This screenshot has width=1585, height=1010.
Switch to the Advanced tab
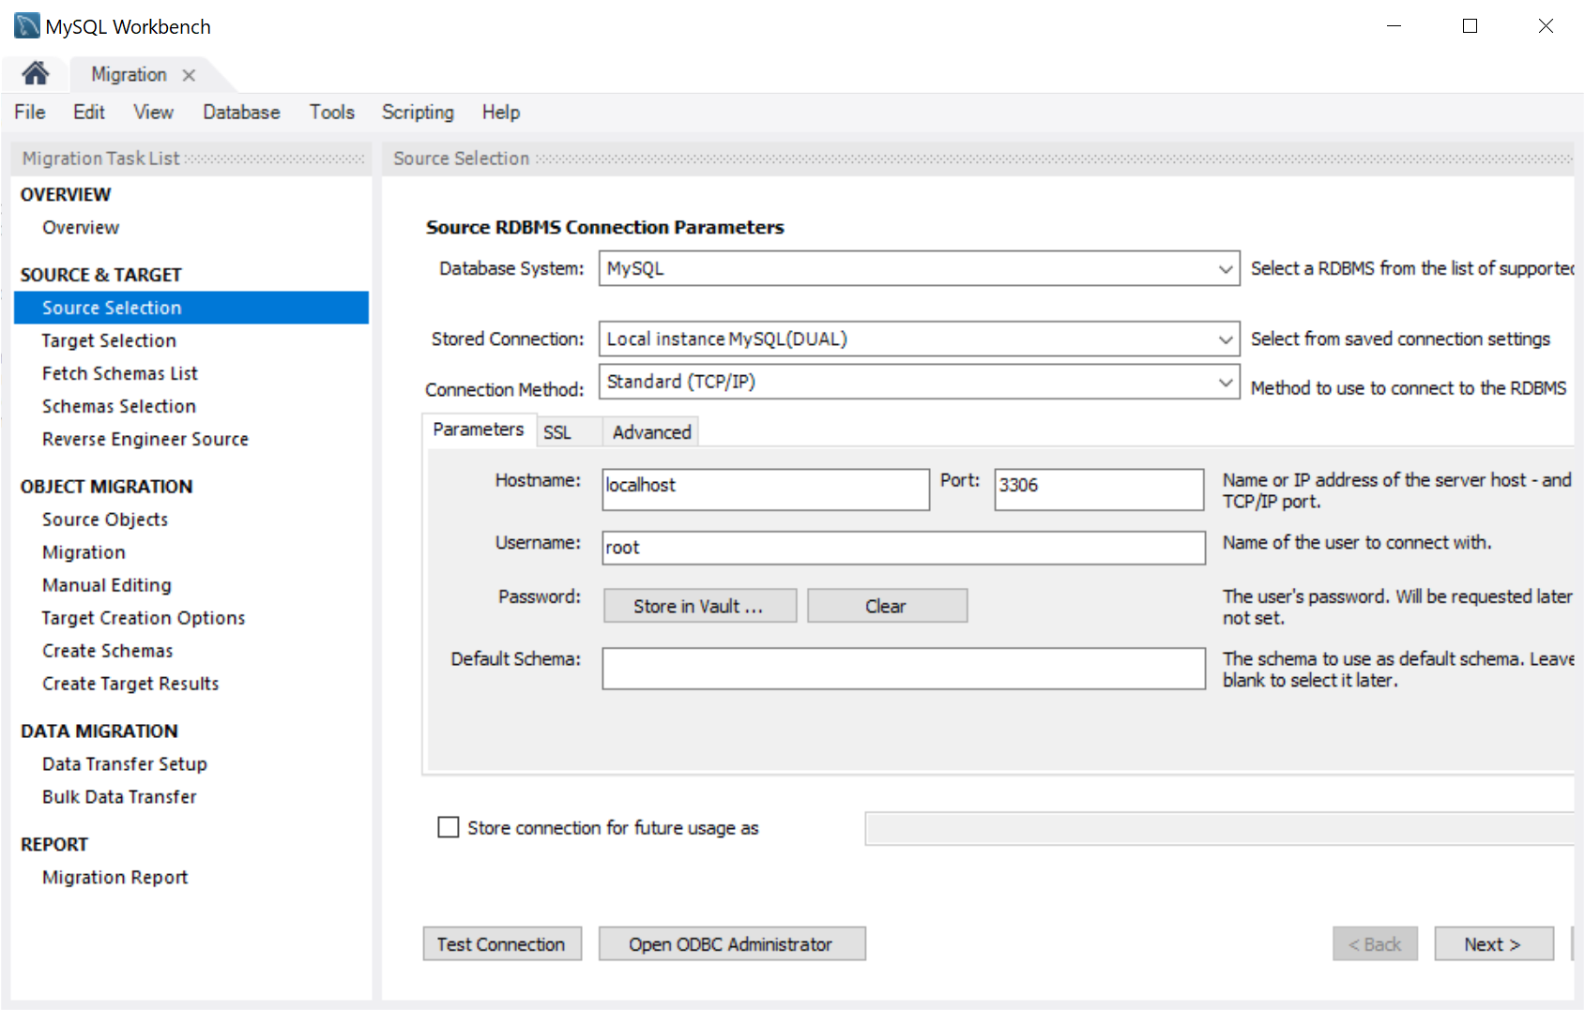coord(651,432)
